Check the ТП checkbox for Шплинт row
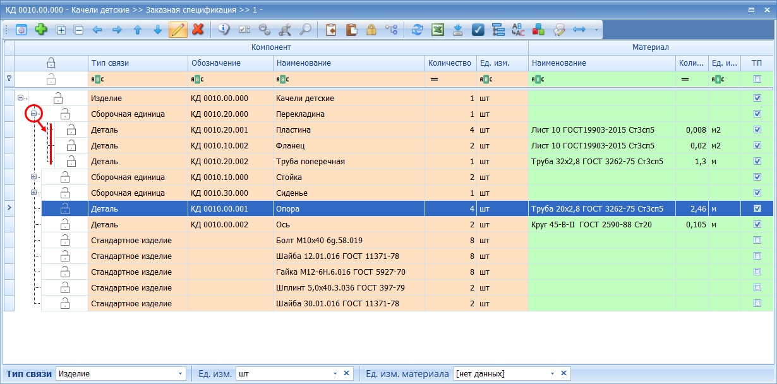 (757, 287)
